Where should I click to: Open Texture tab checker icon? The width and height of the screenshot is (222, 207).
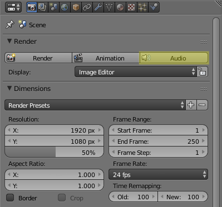coord(131,7)
